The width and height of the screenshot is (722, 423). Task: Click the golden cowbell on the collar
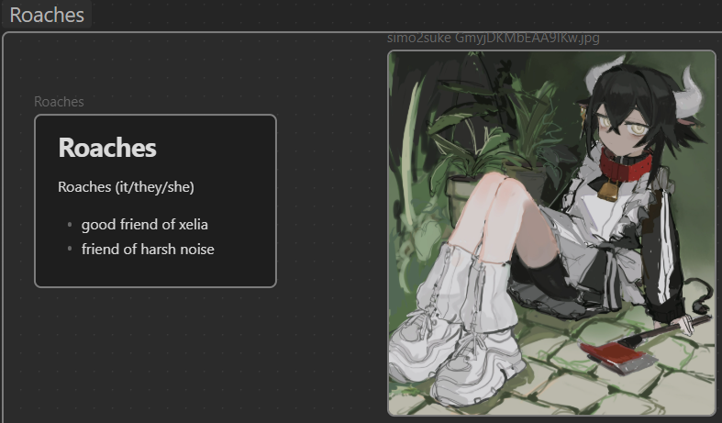[x=608, y=190]
